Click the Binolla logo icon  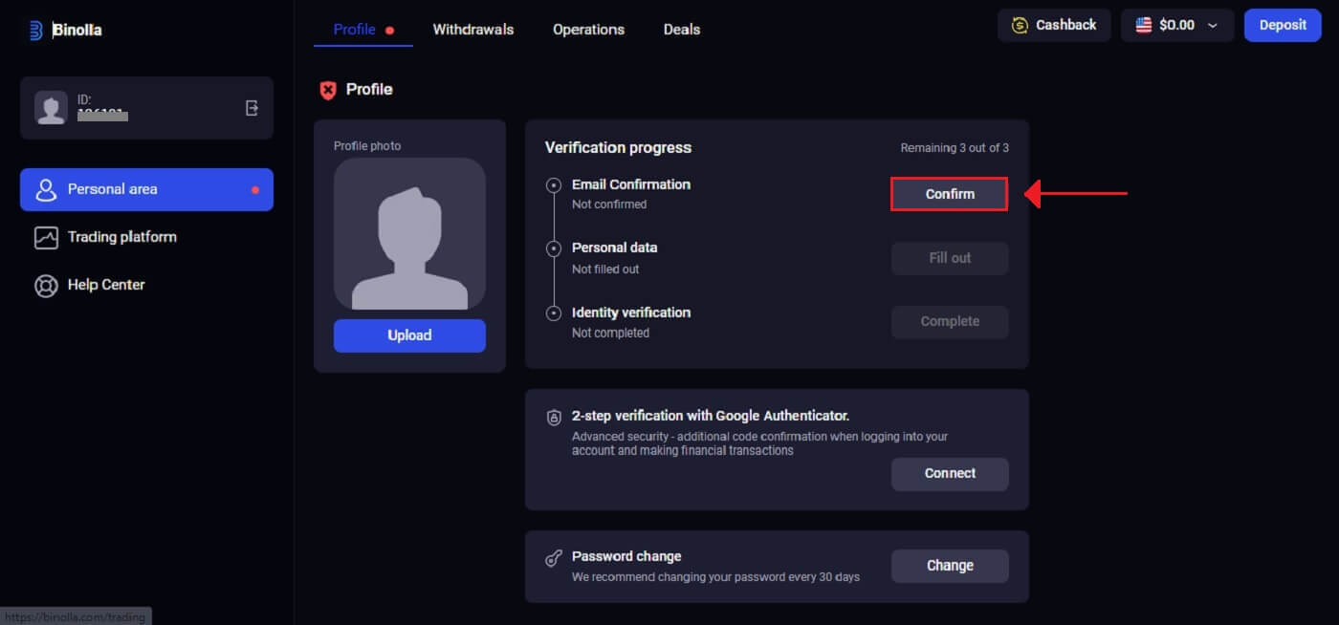pyautogui.click(x=35, y=31)
